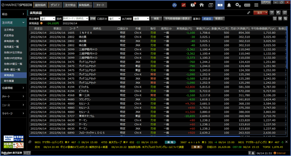Click the pin/add-to-favorites icon beside help
Image resolution: width=291 pixels, height=156 pixels.
click(x=278, y=13)
